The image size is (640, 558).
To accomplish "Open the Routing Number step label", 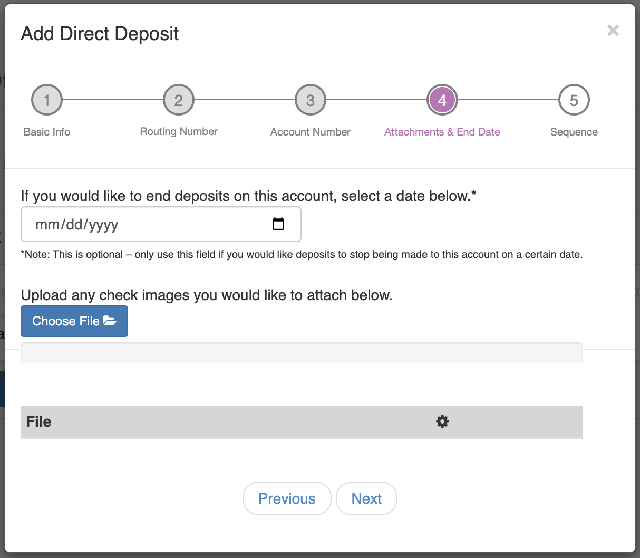I will (x=179, y=131).
